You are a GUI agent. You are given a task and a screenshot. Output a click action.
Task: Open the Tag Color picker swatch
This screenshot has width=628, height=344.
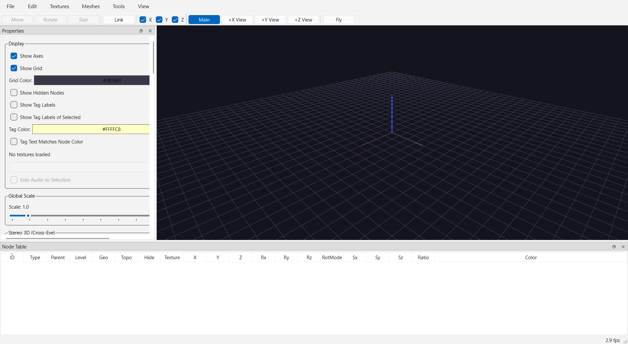[91, 129]
